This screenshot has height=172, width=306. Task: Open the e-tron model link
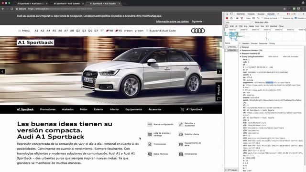[128, 31]
